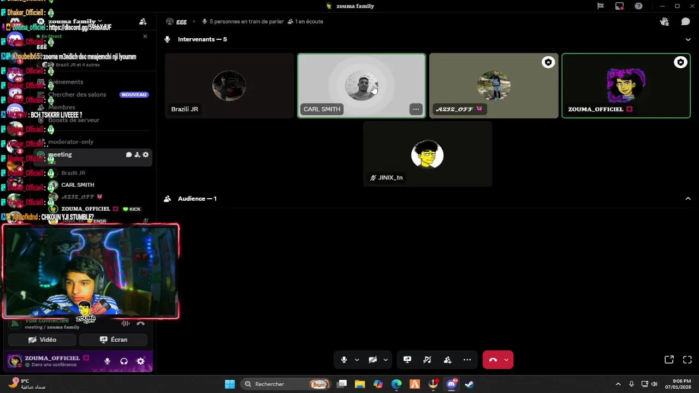
Task: Turn on camera in call control bar
Action: pyautogui.click(x=372, y=360)
